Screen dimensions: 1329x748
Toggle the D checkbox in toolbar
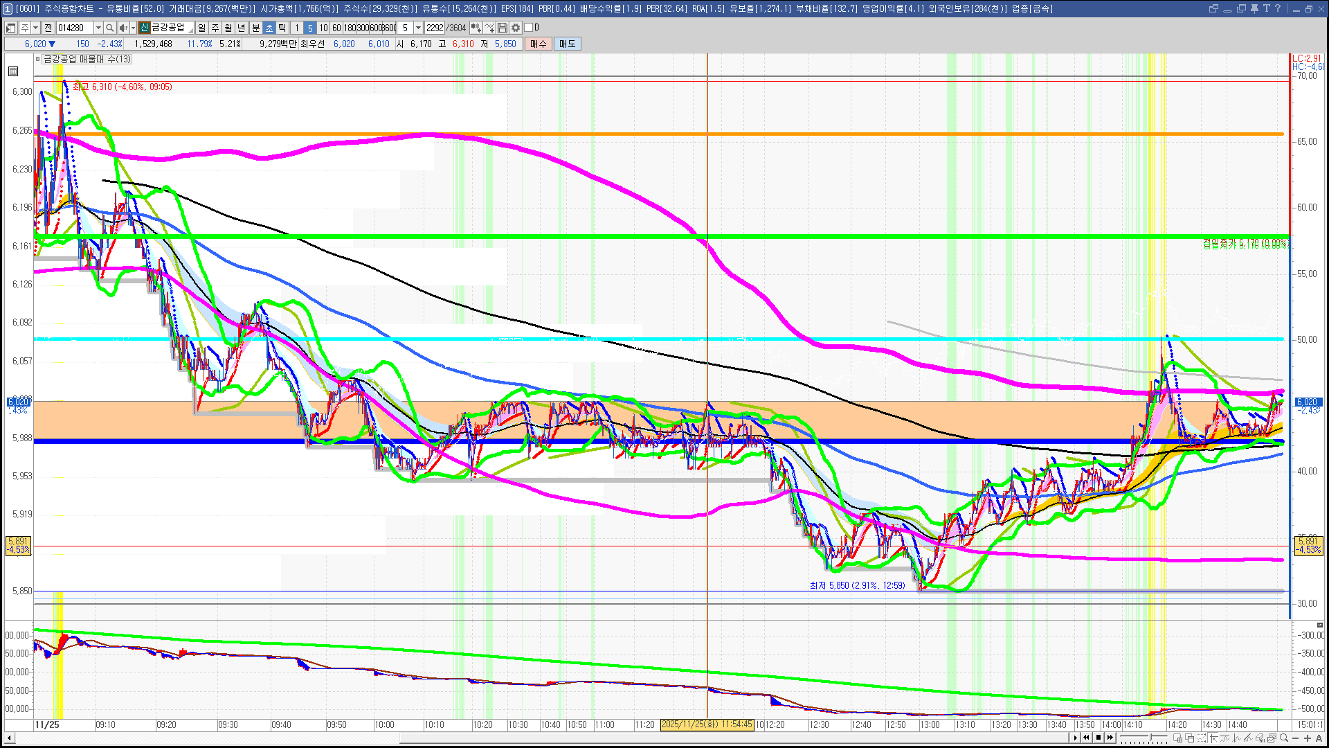[x=529, y=28]
